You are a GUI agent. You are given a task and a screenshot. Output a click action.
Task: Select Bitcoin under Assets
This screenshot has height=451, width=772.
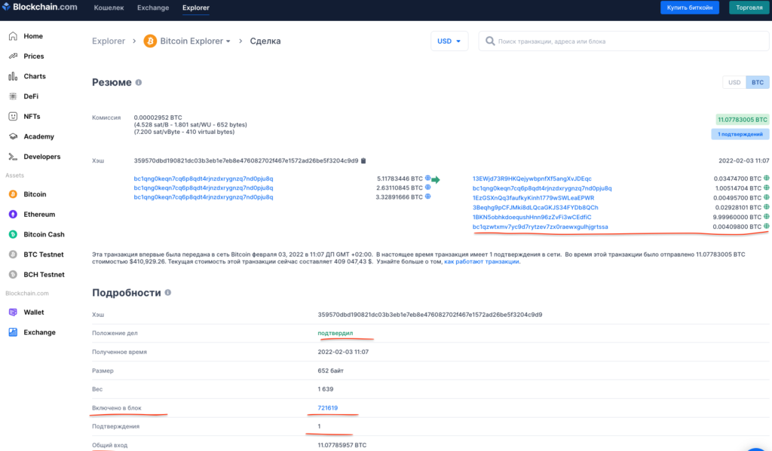click(x=35, y=194)
